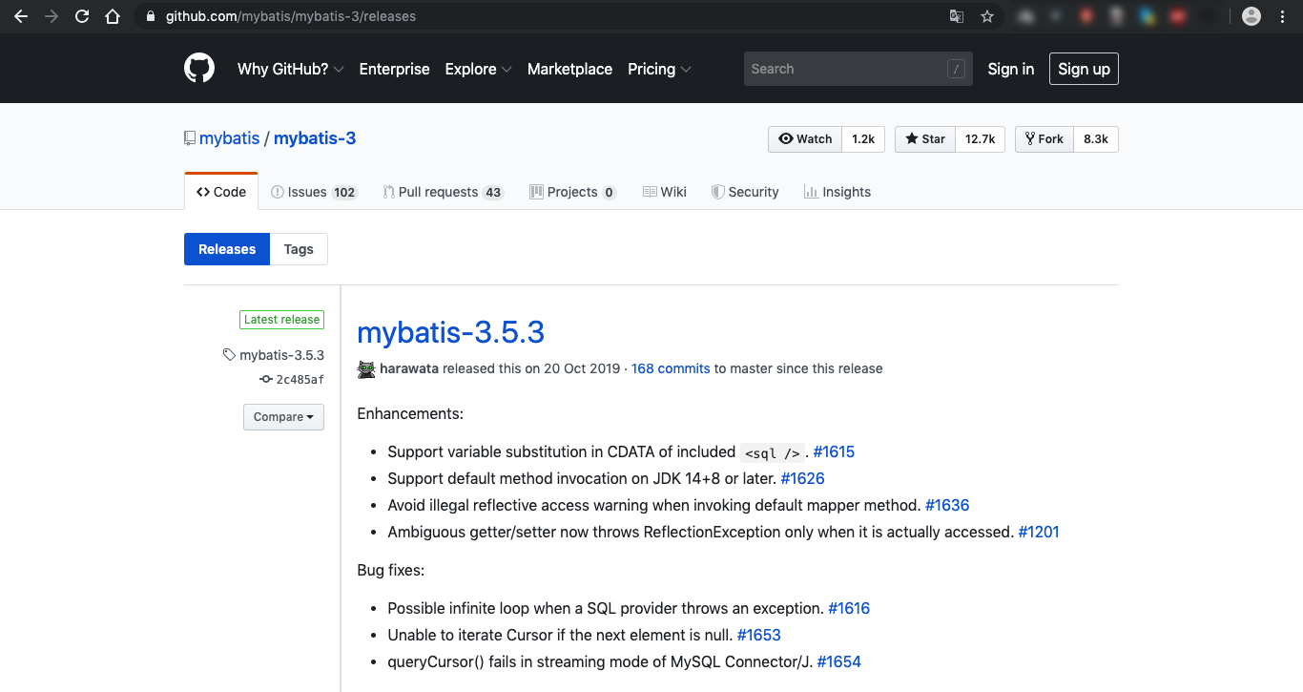
Task: Expand the Compare dropdown
Action: point(283,417)
